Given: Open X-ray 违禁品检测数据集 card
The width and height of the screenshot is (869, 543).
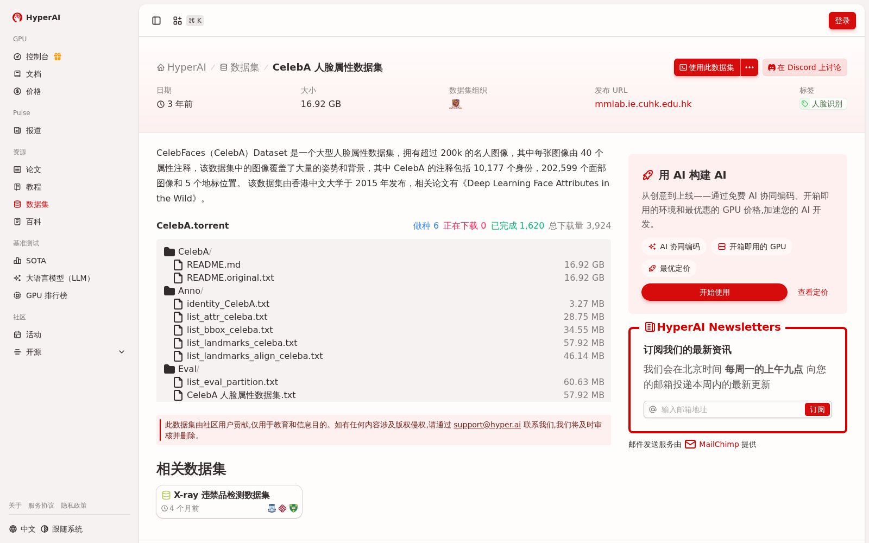Looking at the screenshot, I should 229,502.
